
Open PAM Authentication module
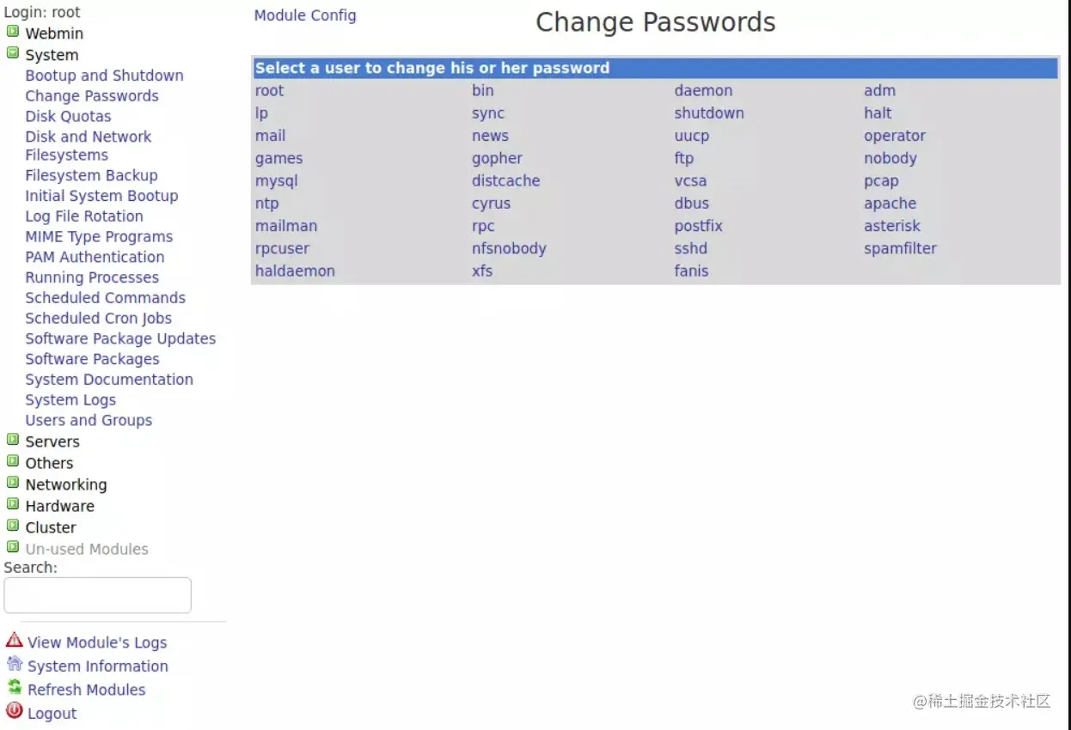(95, 257)
